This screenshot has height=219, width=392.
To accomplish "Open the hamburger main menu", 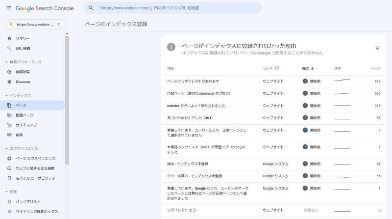I will [9, 8].
